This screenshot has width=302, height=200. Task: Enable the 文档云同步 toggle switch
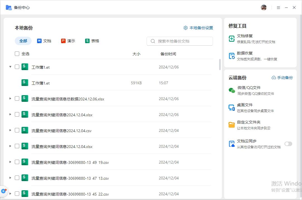tap(288, 144)
